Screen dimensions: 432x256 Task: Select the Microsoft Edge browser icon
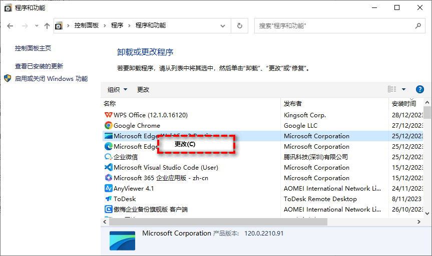109,146
